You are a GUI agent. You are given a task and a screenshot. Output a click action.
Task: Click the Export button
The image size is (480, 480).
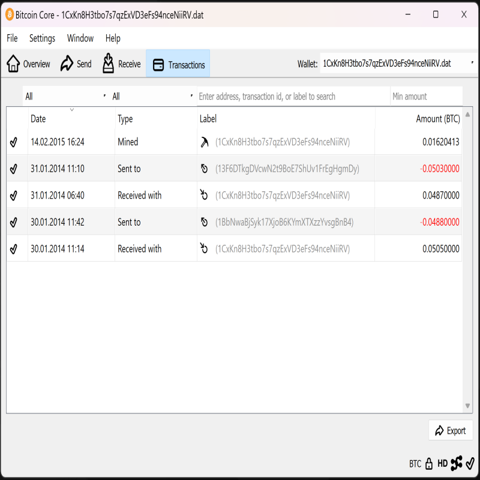tap(451, 430)
